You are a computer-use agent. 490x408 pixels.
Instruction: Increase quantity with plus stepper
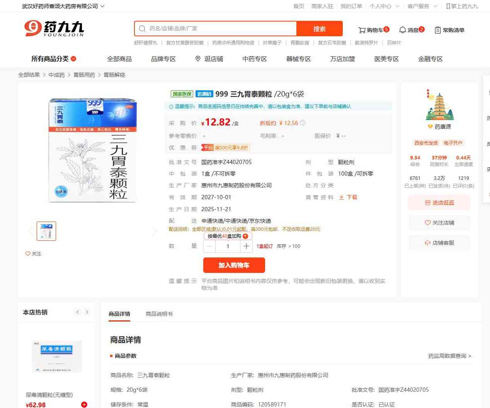coord(246,246)
